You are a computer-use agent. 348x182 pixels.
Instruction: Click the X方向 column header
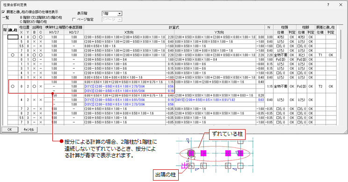pos(129,32)
